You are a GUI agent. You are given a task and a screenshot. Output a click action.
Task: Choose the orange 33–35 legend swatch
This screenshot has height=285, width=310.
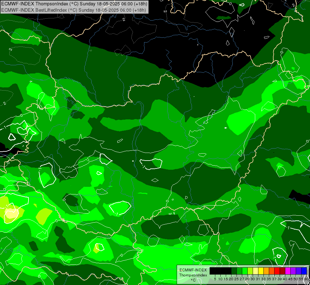(266, 271)
